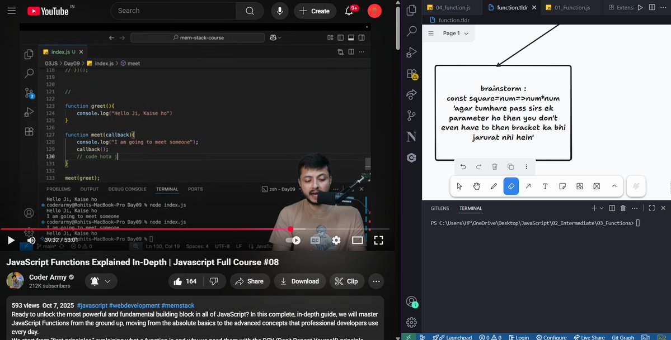Open terminal panel more actions menu
Image resolution: width=671 pixels, height=340 pixels.
[x=635, y=208]
